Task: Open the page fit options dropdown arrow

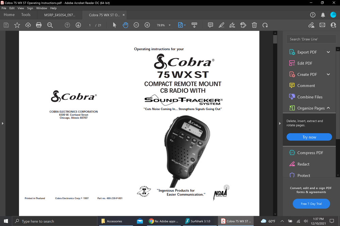Action: click(x=185, y=25)
